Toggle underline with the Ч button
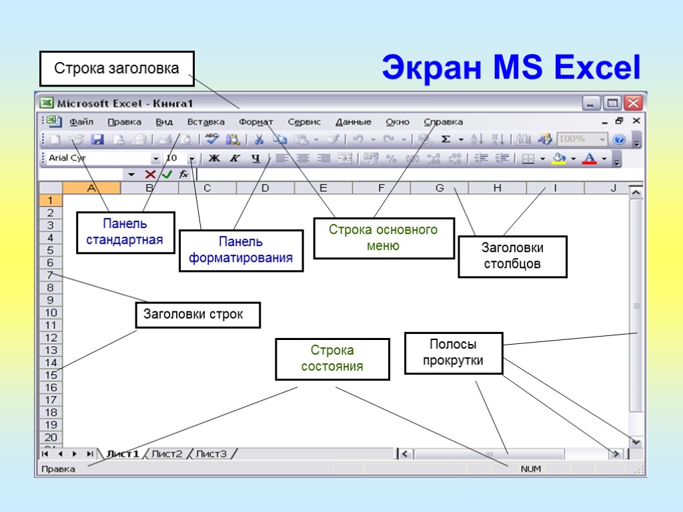 coord(255,159)
